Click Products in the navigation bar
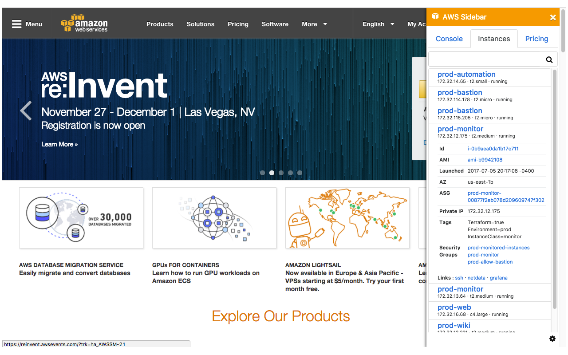568x355 pixels. click(160, 24)
